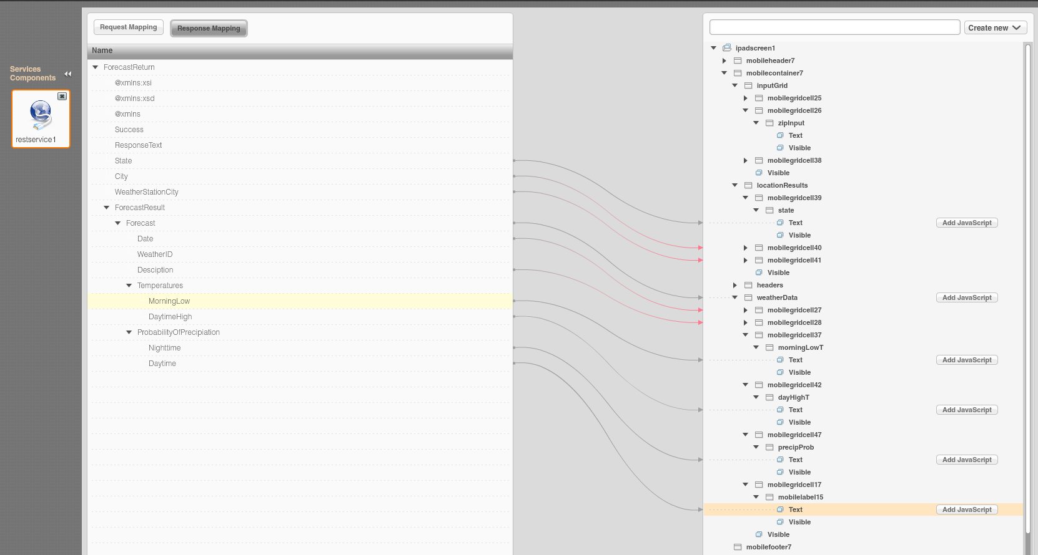1038x555 pixels.
Task: Click the ipadscreen1 screen icon
Action: pyautogui.click(x=727, y=48)
